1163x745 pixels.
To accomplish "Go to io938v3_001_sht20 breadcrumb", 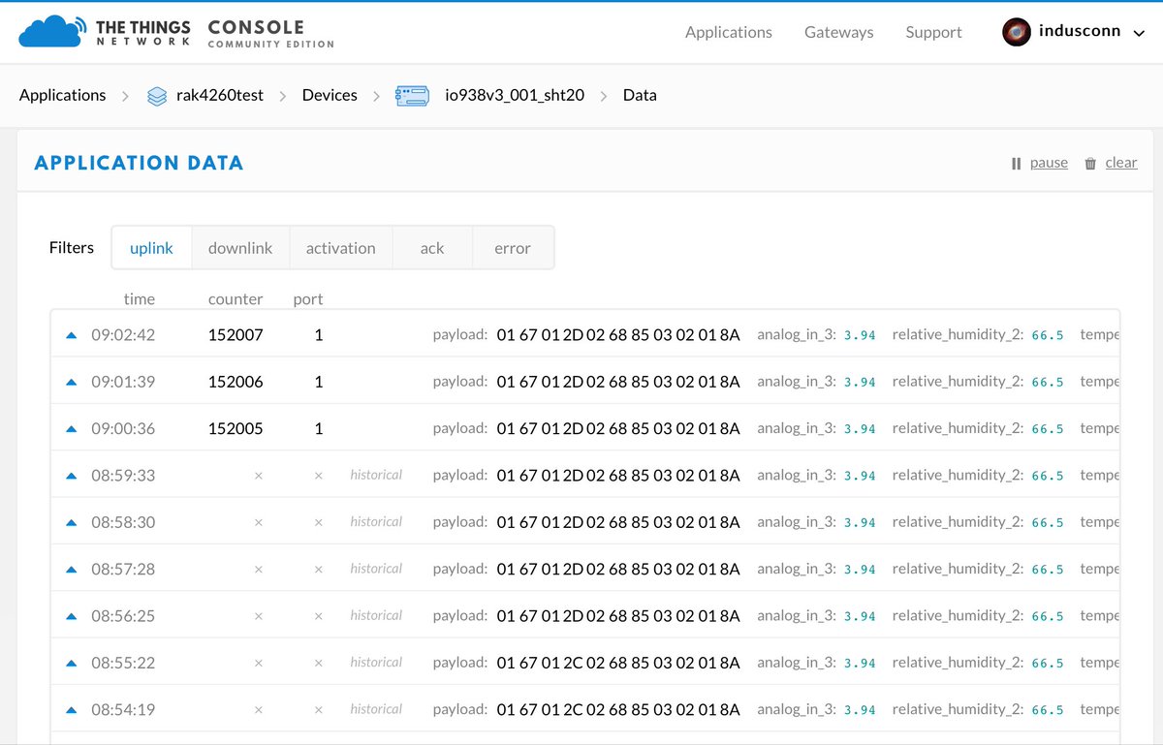I will coord(515,95).
